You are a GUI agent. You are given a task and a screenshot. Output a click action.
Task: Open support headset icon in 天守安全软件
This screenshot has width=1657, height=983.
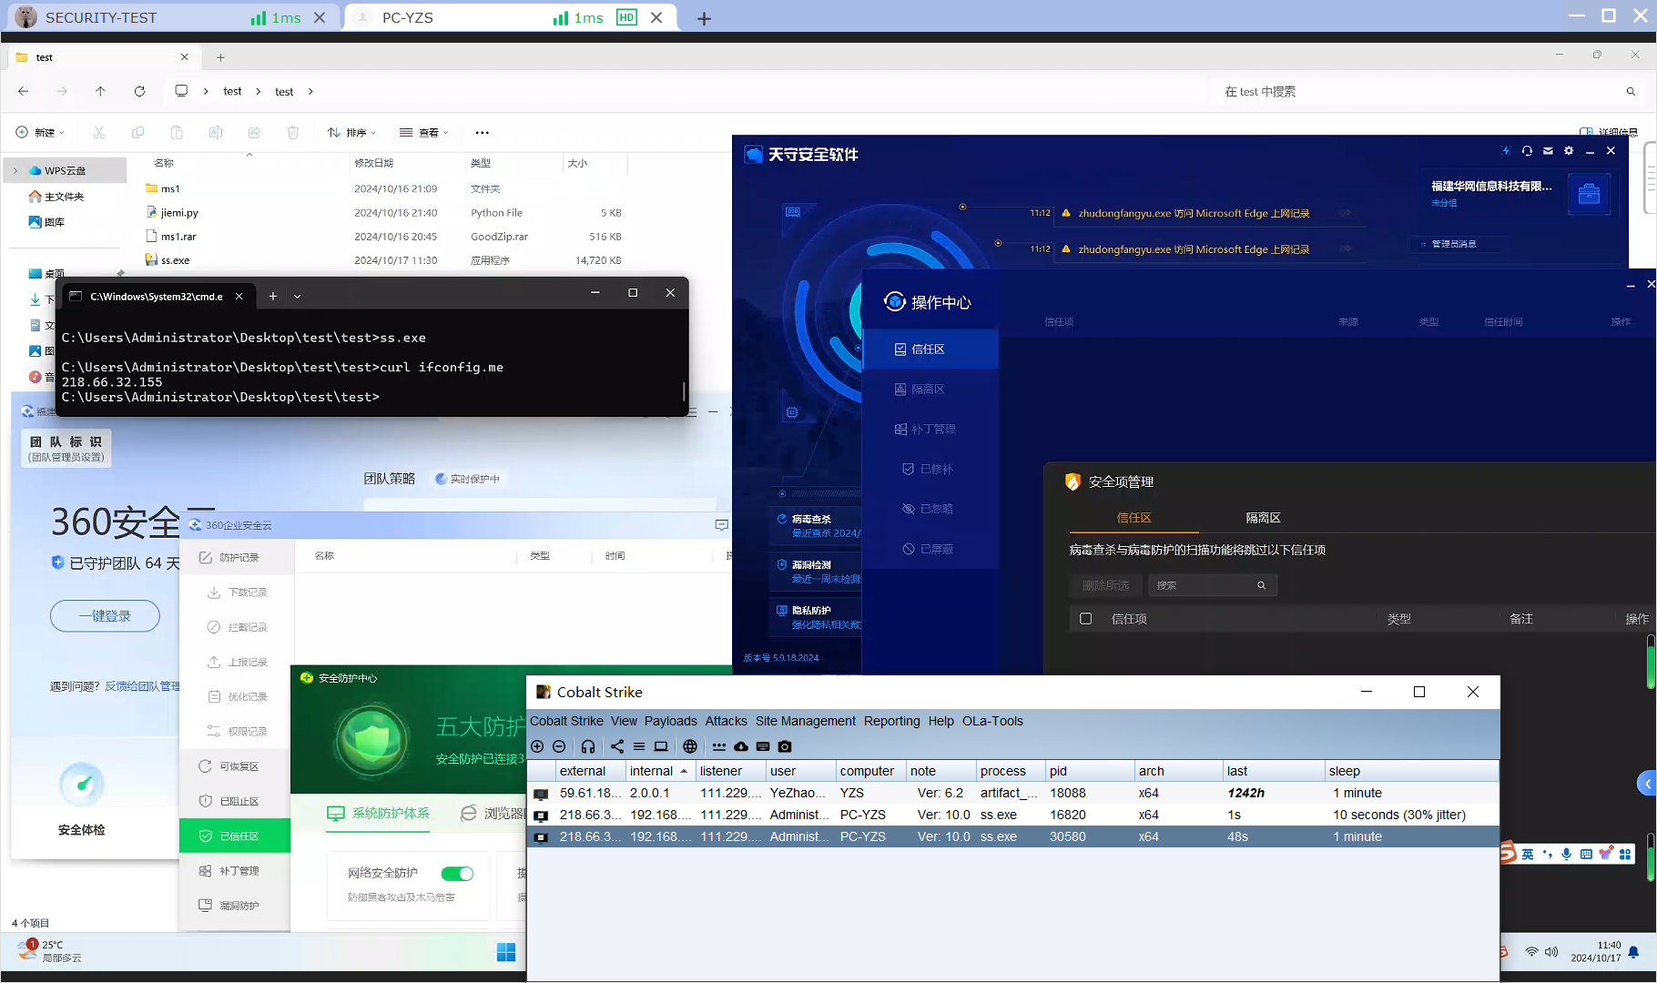1527,151
